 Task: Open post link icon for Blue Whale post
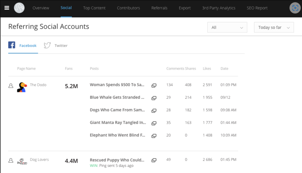point(154,98)
